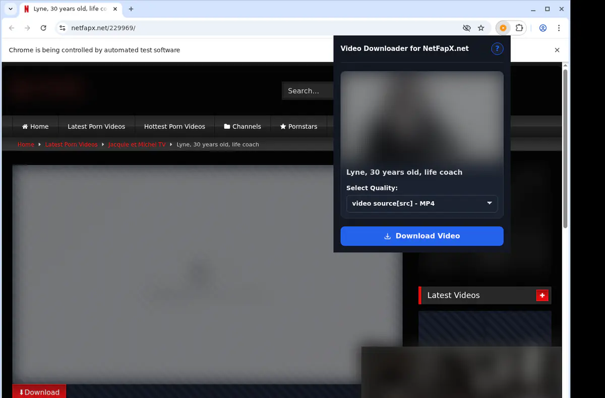
Task: Open the Hottest Porn Videos nav item
Action: [x=174, y=126]
